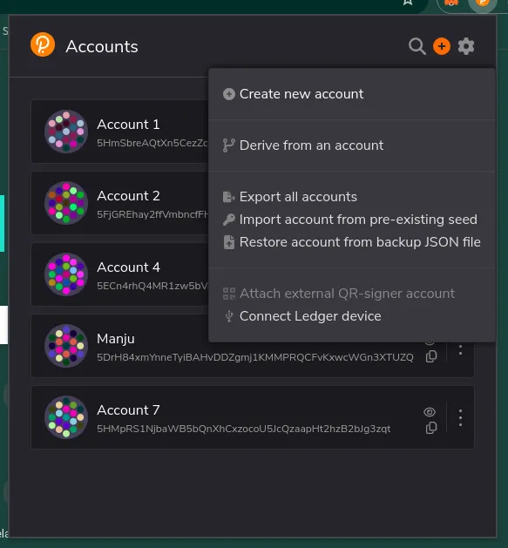
Task: Open the settings gear
Action: (x=466, y=46)
